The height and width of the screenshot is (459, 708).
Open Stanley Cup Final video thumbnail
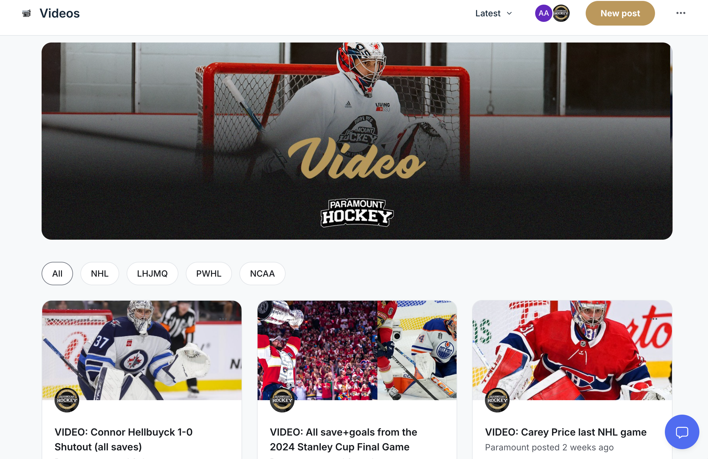(x=357, y=350)
